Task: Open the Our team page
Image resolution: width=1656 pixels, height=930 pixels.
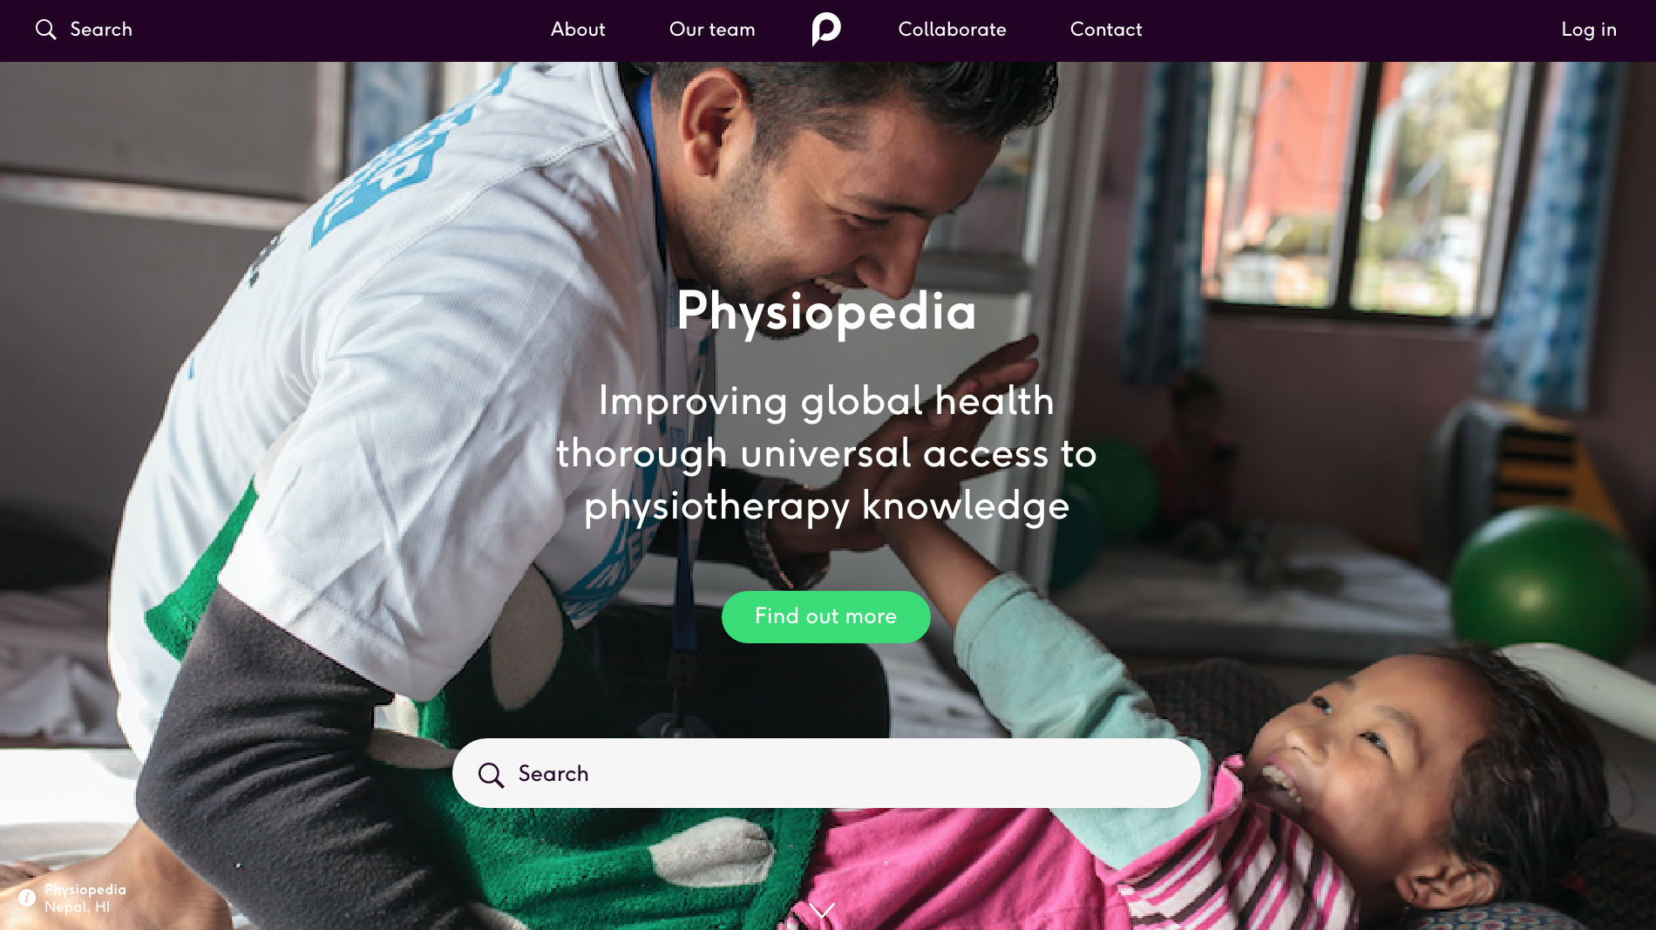Action: [712, 30]
